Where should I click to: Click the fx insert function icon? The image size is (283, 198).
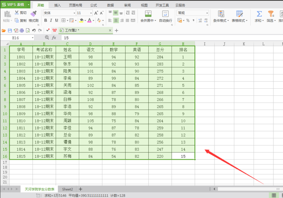coord(54,38)
